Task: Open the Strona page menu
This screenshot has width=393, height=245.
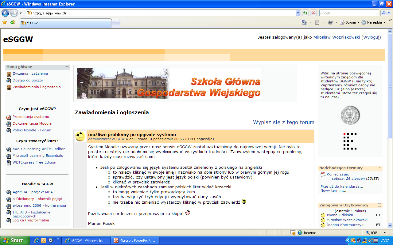Action: (349, 22)
